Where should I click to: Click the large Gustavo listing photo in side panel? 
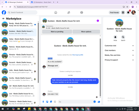click(119, 23)
